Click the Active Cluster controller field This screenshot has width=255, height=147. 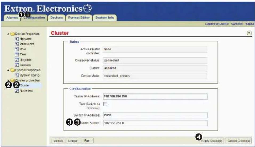click(x=155, y=49)
